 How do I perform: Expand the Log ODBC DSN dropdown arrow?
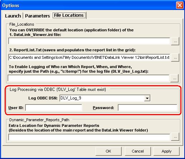tap(147, 98)
